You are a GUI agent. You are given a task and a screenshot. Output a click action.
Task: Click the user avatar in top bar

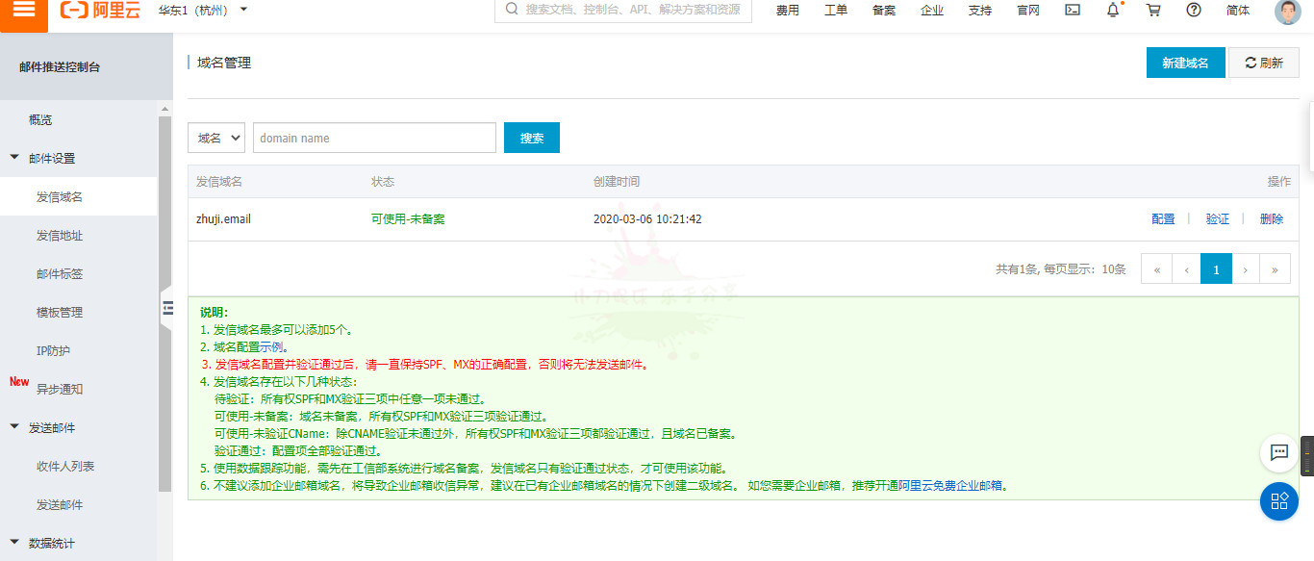click(1287, 11)
